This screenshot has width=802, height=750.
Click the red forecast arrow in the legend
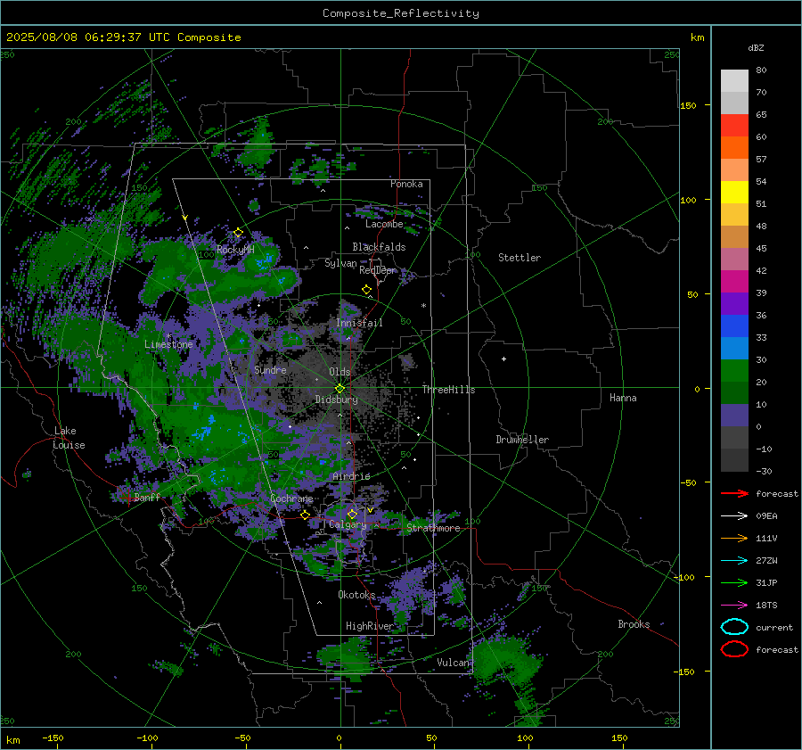click(x=734, y=493)
